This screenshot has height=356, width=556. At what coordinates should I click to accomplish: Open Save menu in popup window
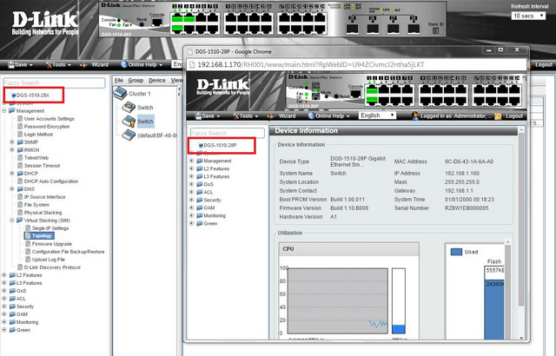click(208, 115)
